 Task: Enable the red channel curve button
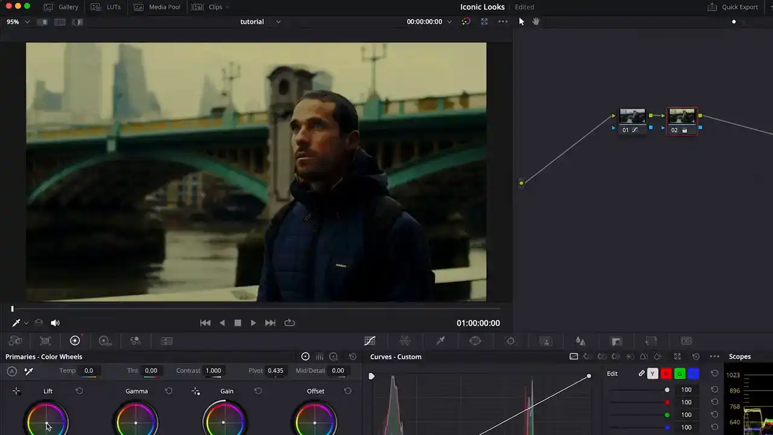click(x=666, y=373)
